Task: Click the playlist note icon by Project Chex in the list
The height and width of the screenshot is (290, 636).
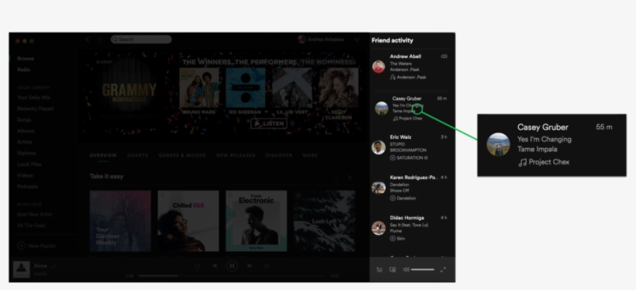Action: pos(396,119)
